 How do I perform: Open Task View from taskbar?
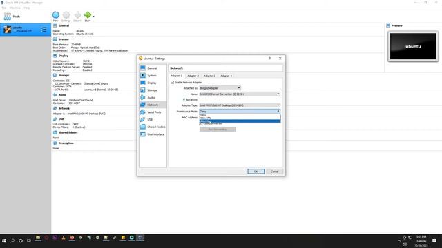[29, 241]
